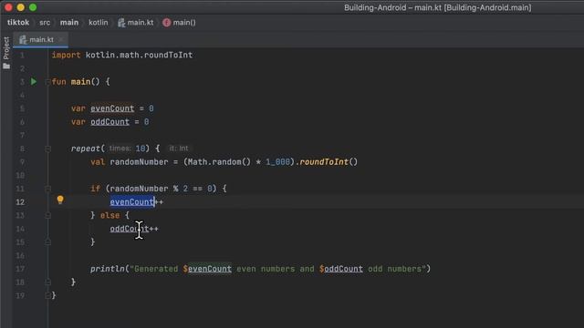Viewport: 584px width, 328px height.
Task: Open main() in the navigation breadcrumb
Action: coord(179,23)
